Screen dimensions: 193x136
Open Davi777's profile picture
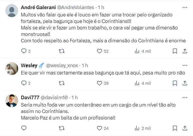click(x=12, y=101)
